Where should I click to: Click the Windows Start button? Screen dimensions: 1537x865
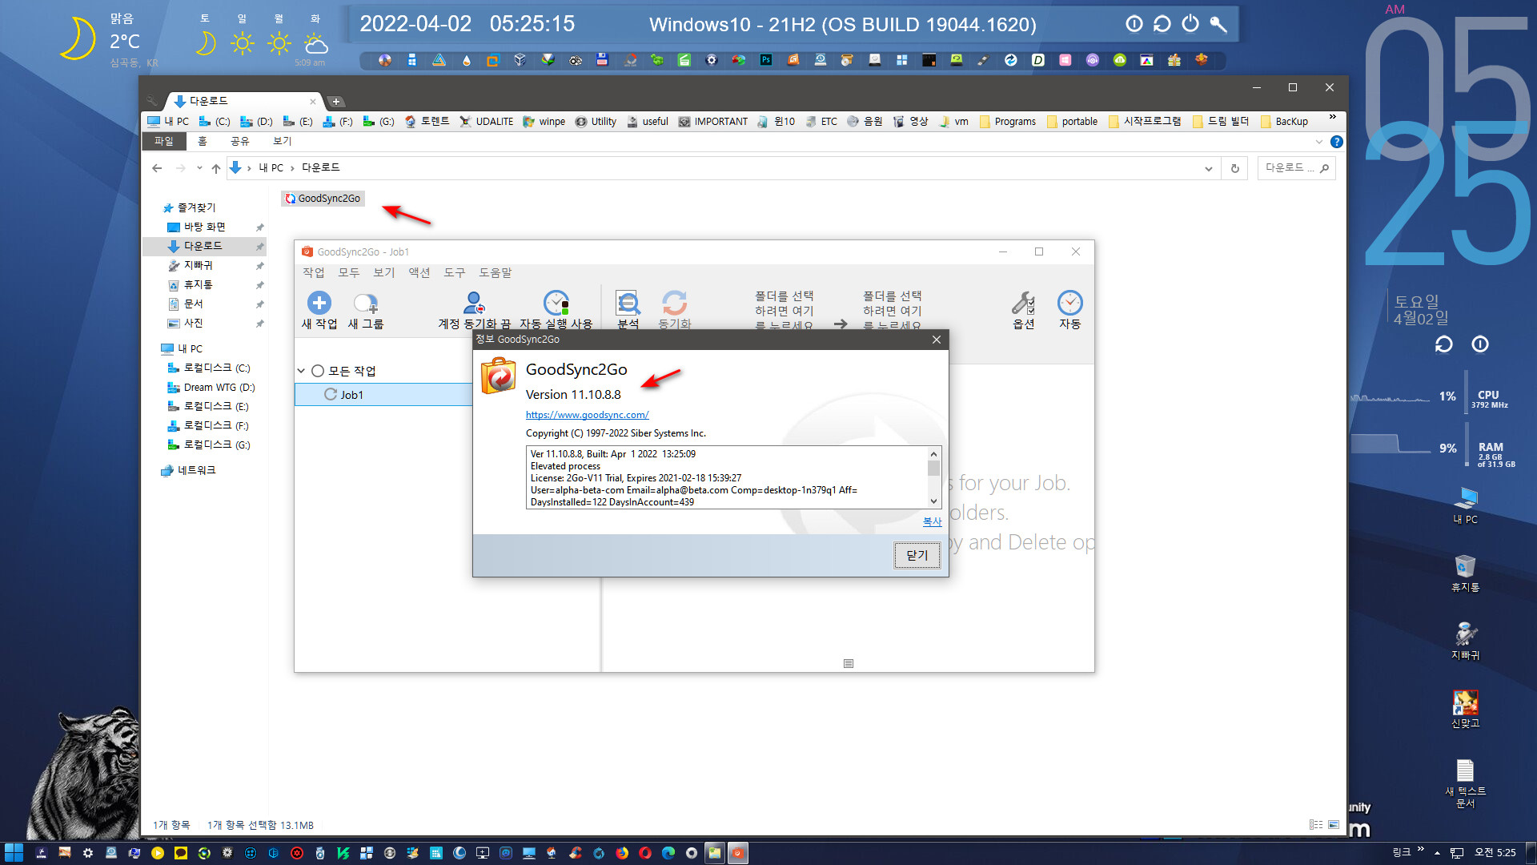(14, 853)
